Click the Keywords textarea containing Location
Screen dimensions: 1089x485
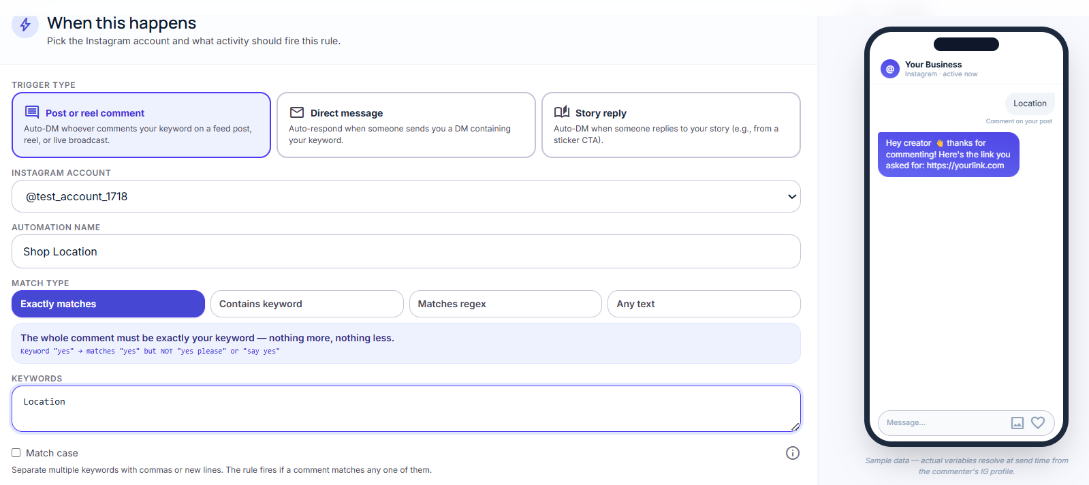(406, 409)
